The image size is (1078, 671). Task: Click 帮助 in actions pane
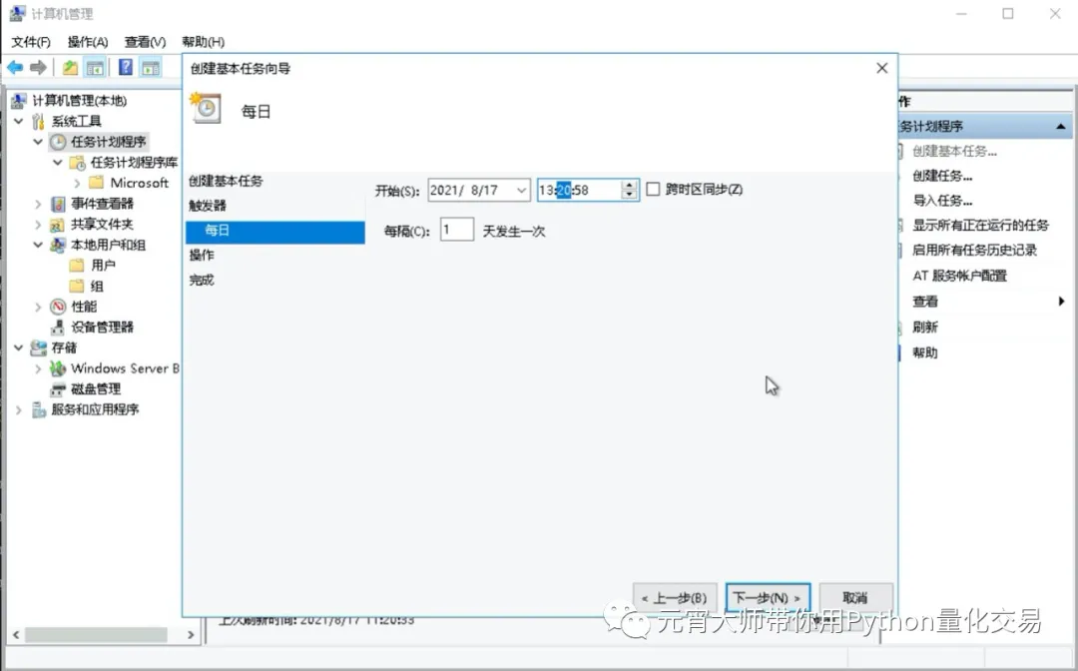[924, 352]
